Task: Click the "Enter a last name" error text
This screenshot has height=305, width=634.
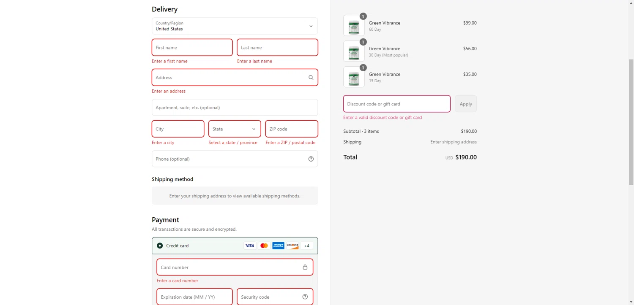Action: point(254,61)
